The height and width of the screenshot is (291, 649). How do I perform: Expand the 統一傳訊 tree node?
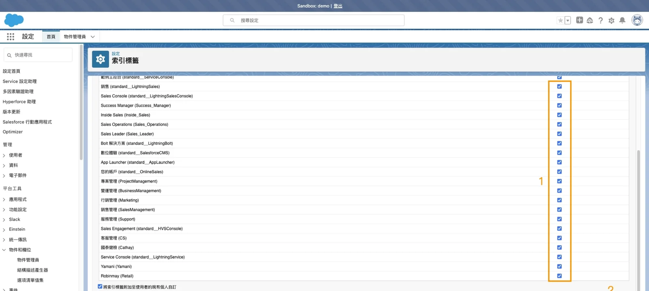point(4,240)
